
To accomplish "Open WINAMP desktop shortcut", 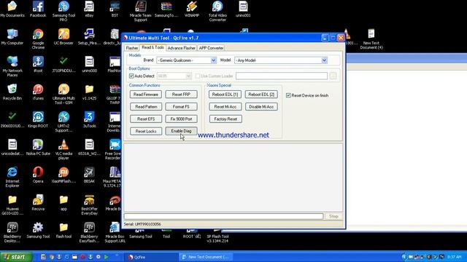I will [191, 9].
